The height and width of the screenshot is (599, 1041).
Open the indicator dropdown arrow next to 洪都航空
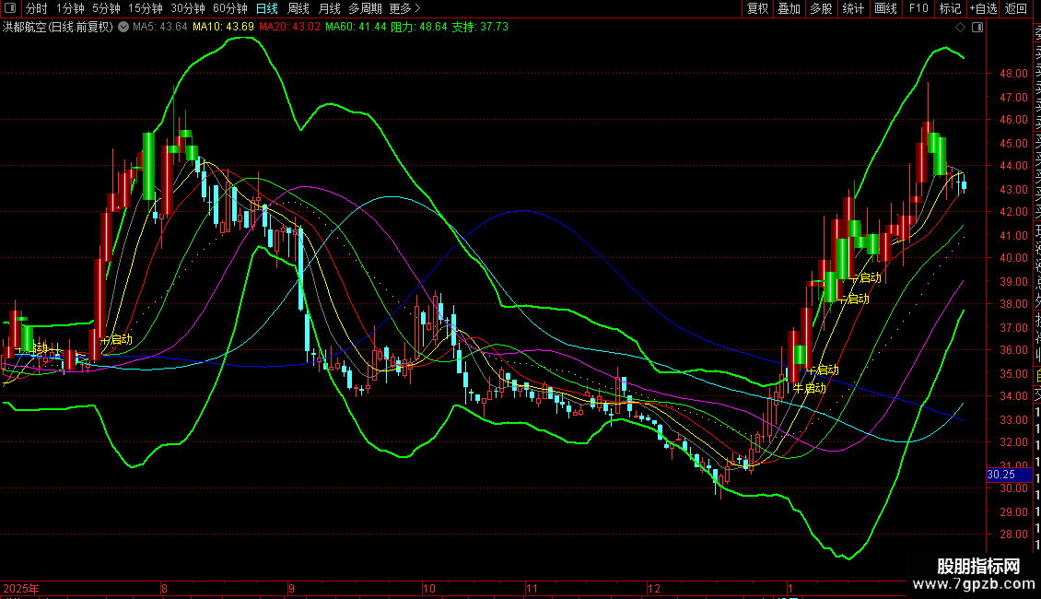(123, 27)
